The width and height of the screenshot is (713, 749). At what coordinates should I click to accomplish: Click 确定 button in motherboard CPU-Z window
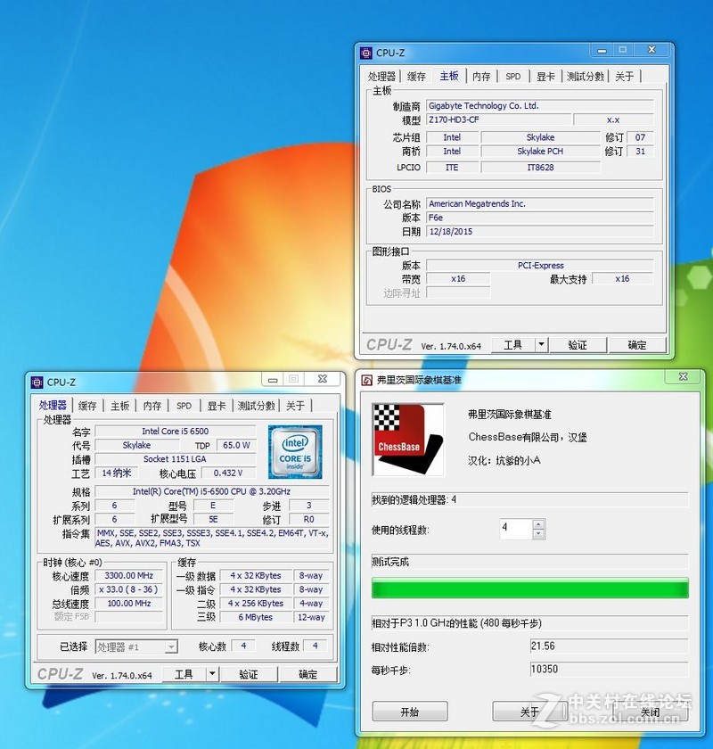click(637, 345)
